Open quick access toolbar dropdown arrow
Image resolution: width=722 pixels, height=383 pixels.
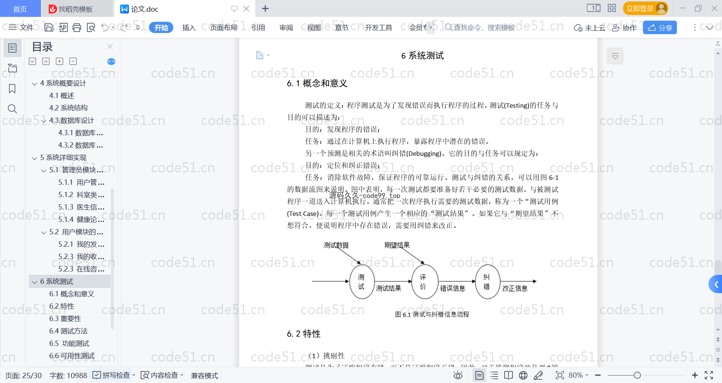click(138, 27)
